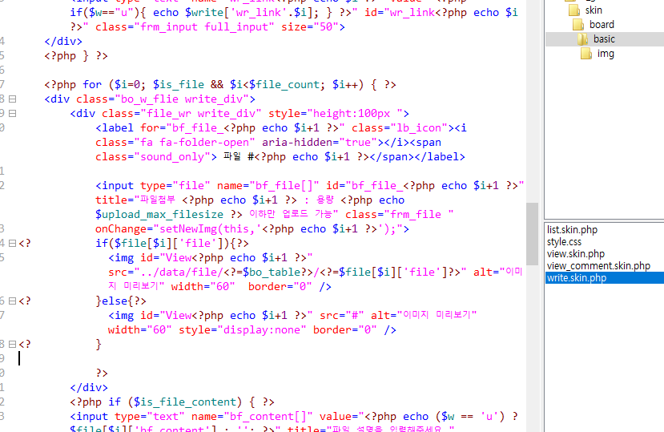Click the img folder icon

tap(586, 54)
